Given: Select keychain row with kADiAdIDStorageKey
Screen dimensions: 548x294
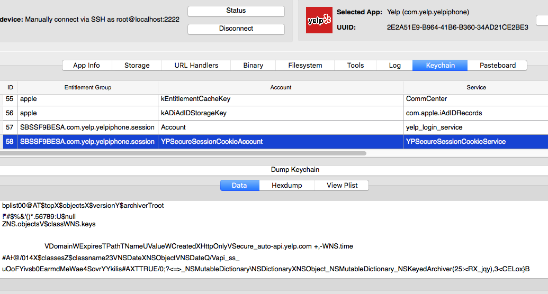Looking at the screenshot, I should (281, 113).
